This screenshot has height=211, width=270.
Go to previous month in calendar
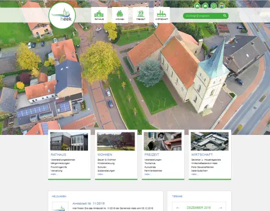click(178, 208)
